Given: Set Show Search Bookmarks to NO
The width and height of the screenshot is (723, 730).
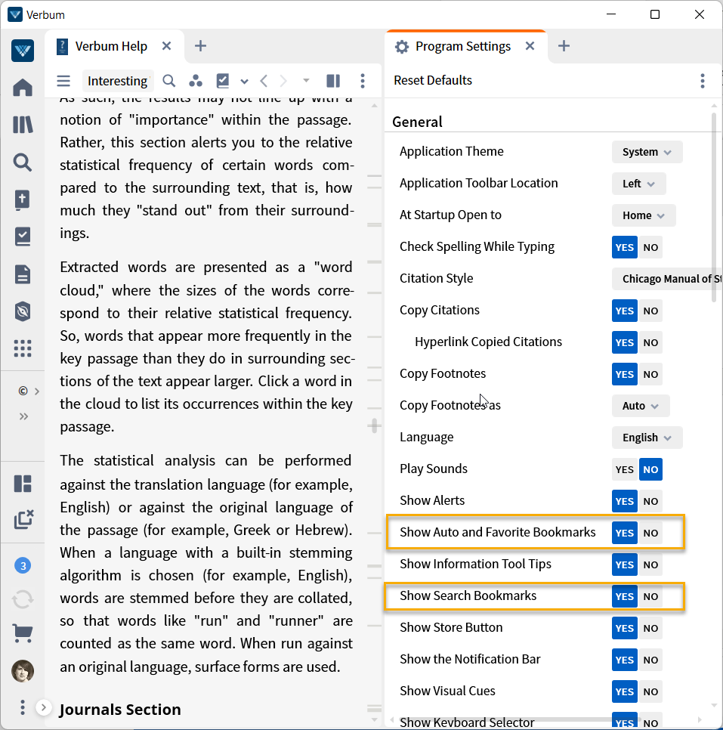Looking at the screenshot, I should tap(650, 596).
